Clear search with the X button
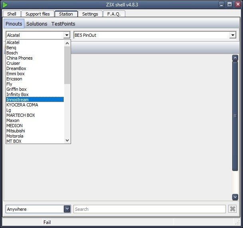243x228 pixels. point(233,209)
